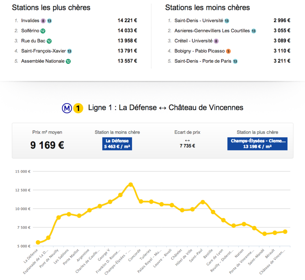
Task: Click the line 12 badge next to Solférino
Action: pyautogui.click(x=43, y=31)
